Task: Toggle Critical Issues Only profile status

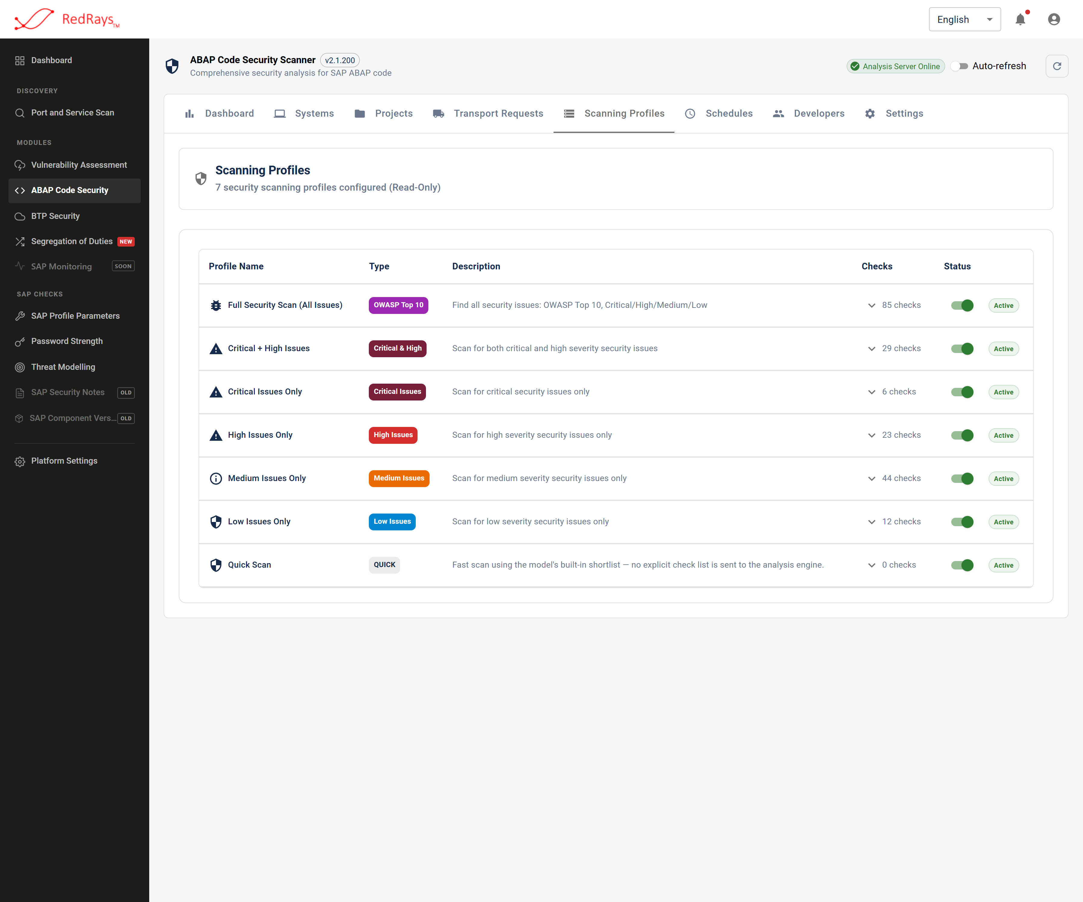Action: [962, 392]
